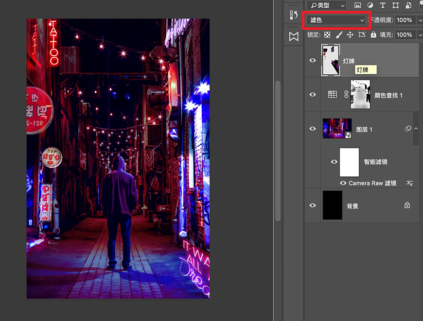Click the lock image pixels brush icon

339,34
